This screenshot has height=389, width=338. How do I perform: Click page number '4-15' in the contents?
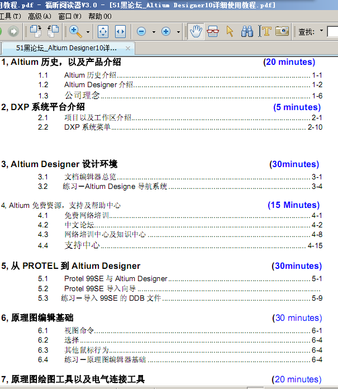click(315, 245)
